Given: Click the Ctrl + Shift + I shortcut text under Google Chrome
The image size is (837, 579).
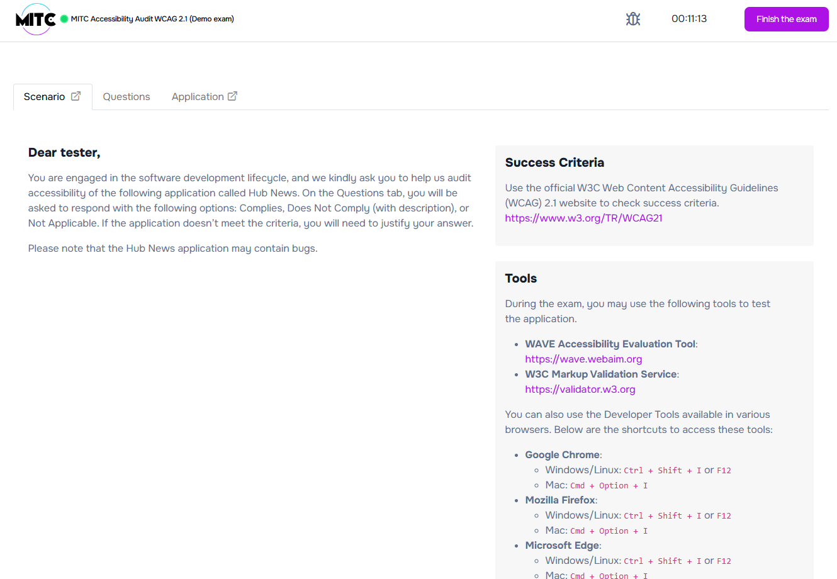Looking at the screenshot, I should point(661,469).
